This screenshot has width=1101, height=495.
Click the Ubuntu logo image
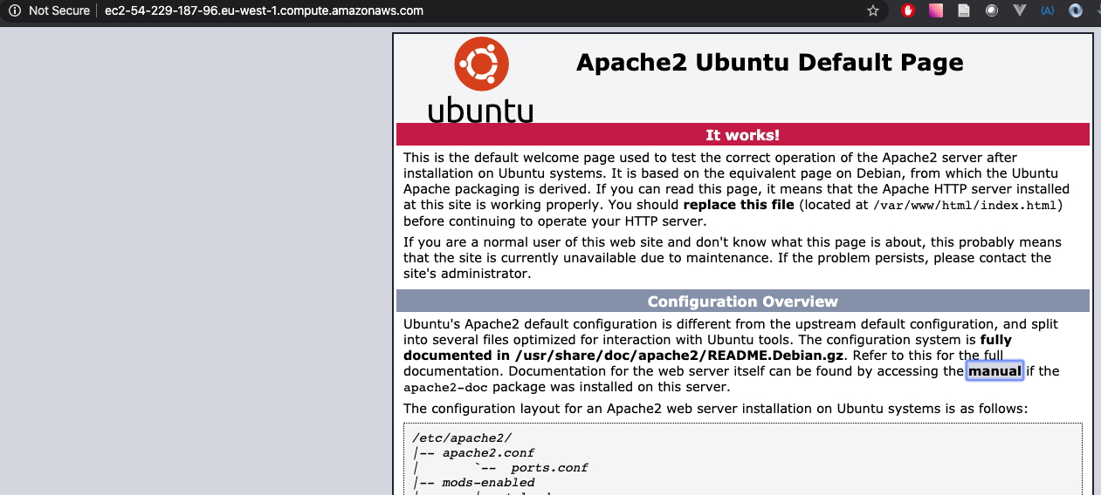(480, 79)
